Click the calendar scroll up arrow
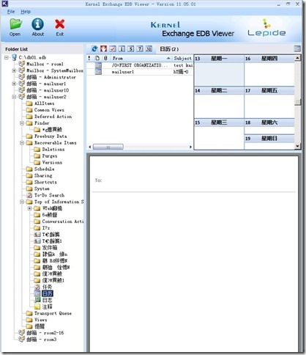Image resolution: width=306 pixels, height=355 pixels. (x=297, y=58)
